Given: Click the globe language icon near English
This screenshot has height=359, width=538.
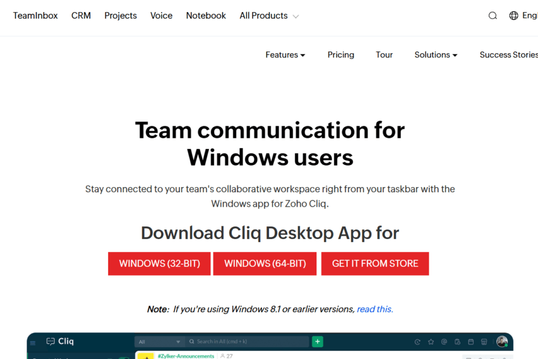Looking at the screenshot, I should click(514, 15).
